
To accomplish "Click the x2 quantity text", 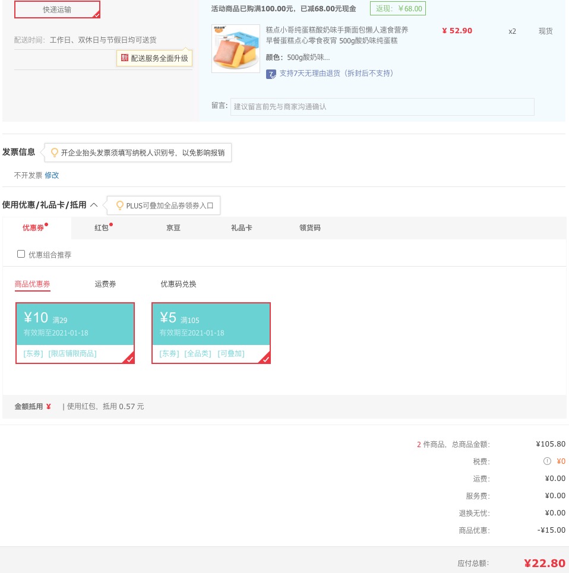I will [x=513, y=31].
